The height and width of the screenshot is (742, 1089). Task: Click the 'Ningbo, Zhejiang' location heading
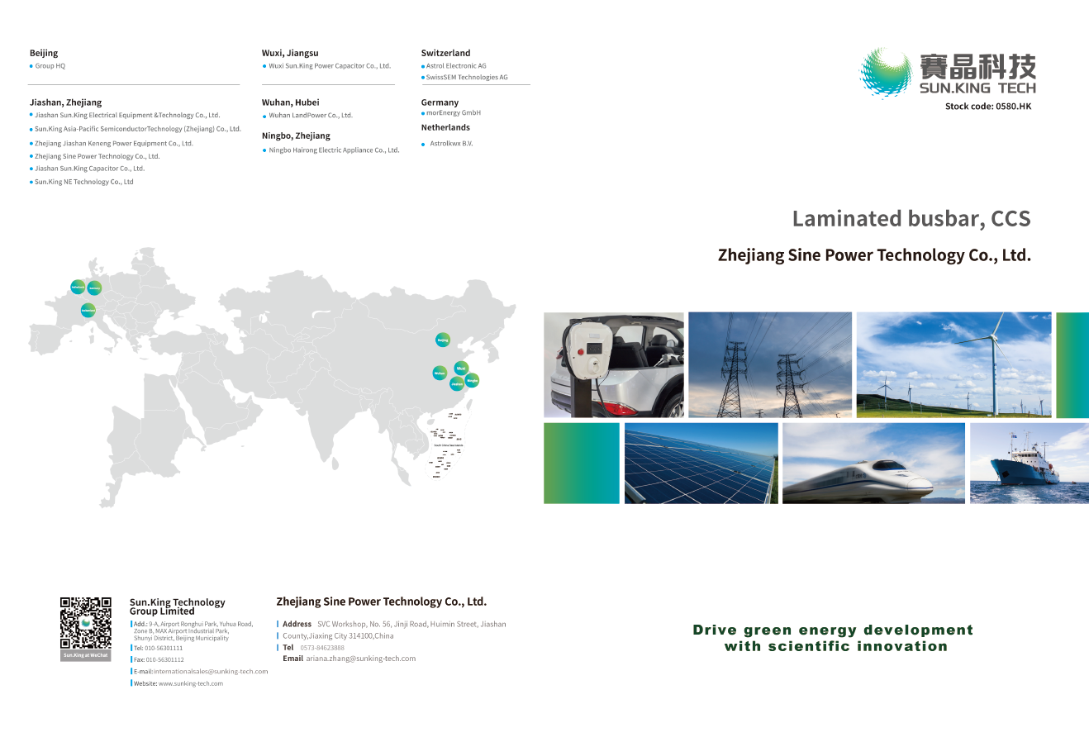[x=296, y=136]
